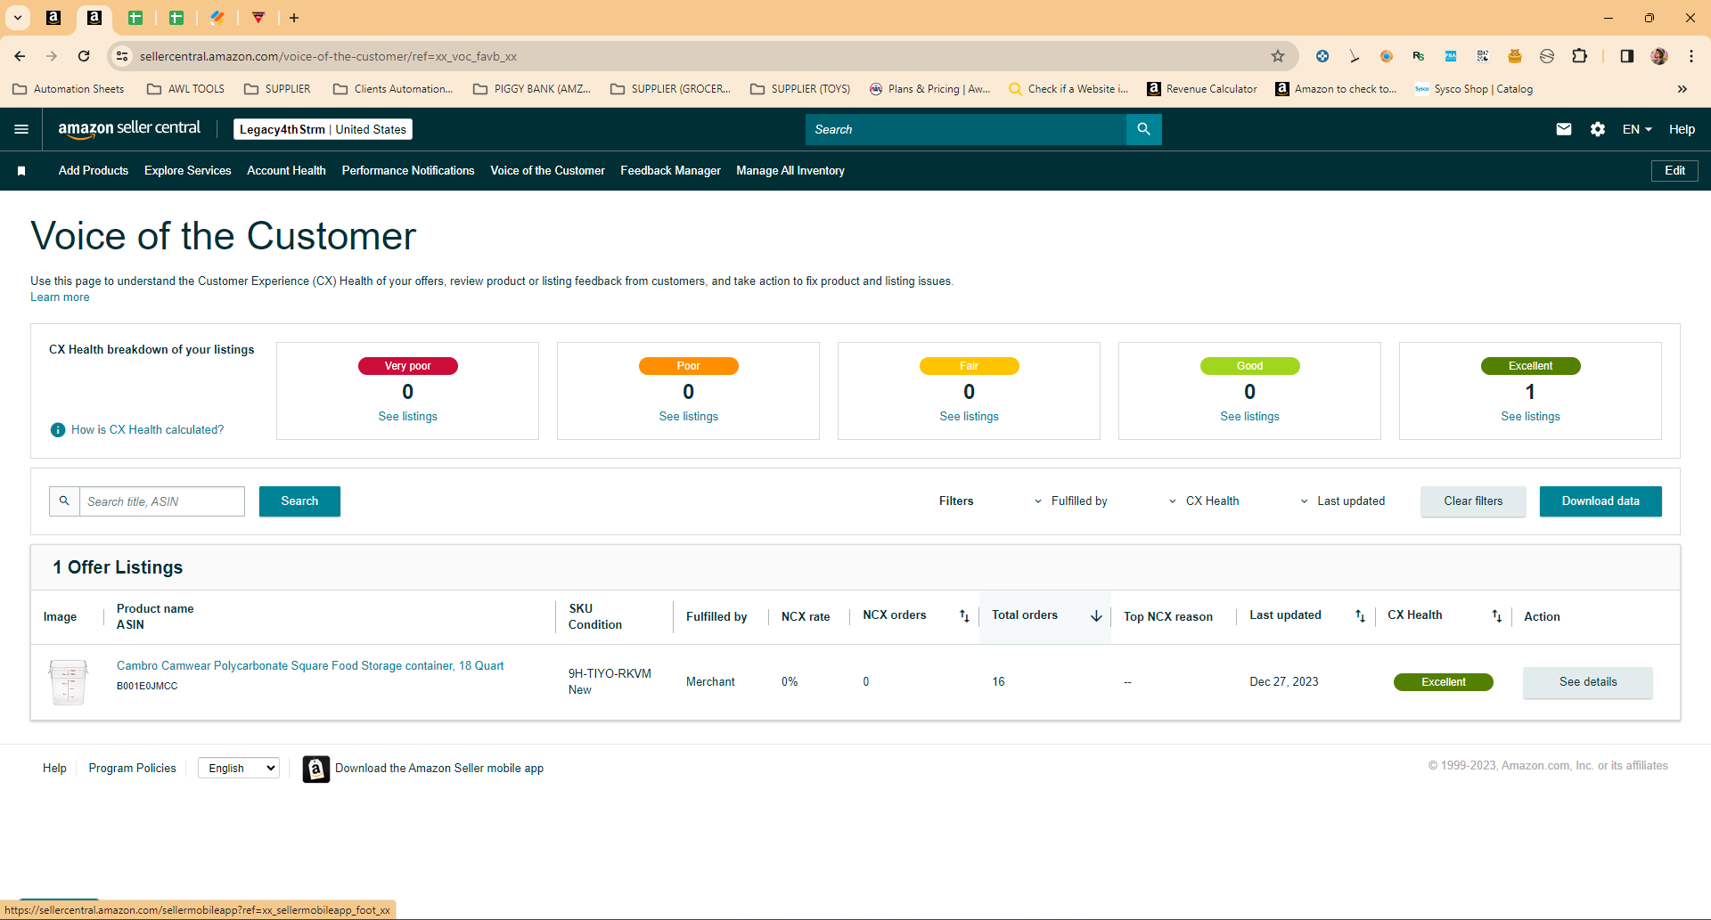This screenshot has height=920, width=1711.
Task: Click the bookmark flag icon in navigation bar
Action: [x=21, y=171]
